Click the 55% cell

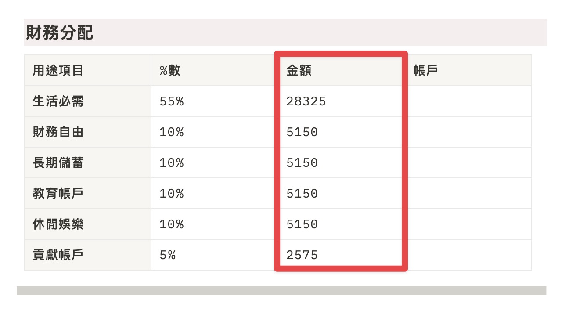point(214,101)
